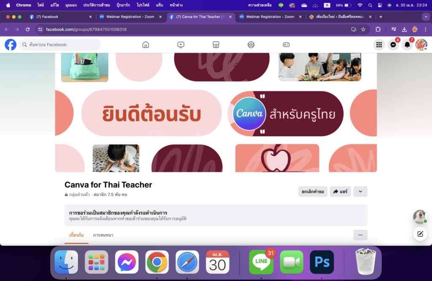
Task: Open Chrome three-dot menu
Action: pyautogui.click(x=425, y=30)
